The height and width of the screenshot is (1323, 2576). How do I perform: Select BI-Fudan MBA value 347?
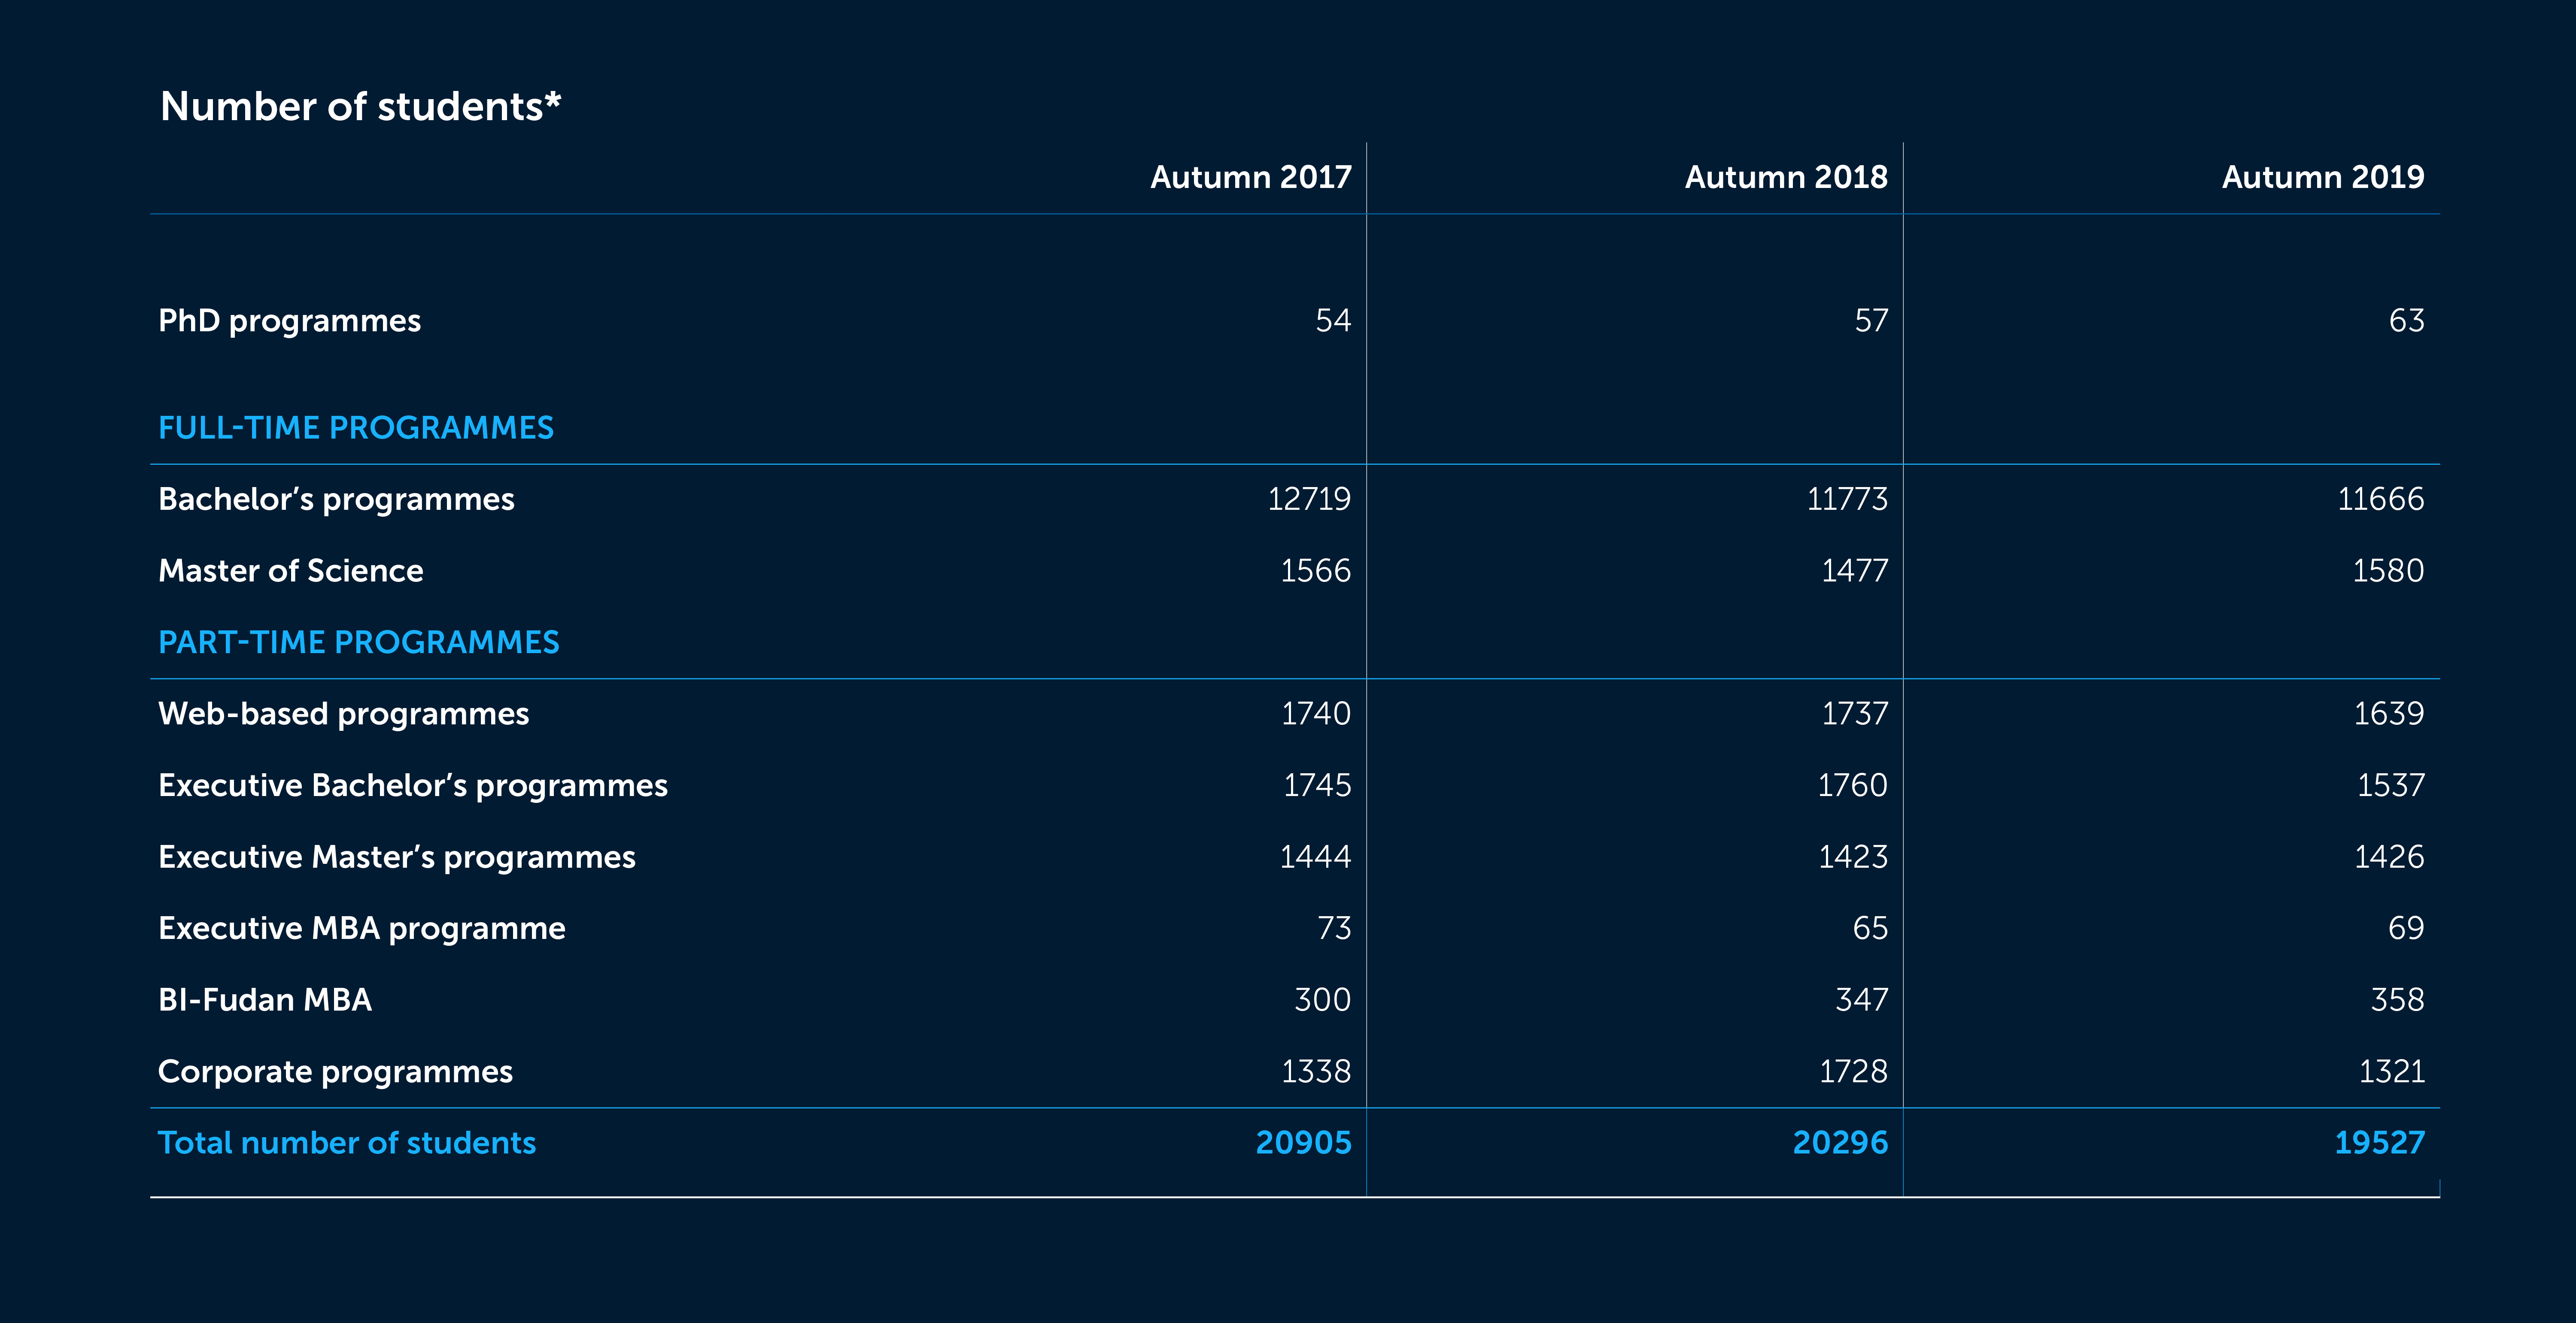pyautogui.click(x=1862, y=1000)
